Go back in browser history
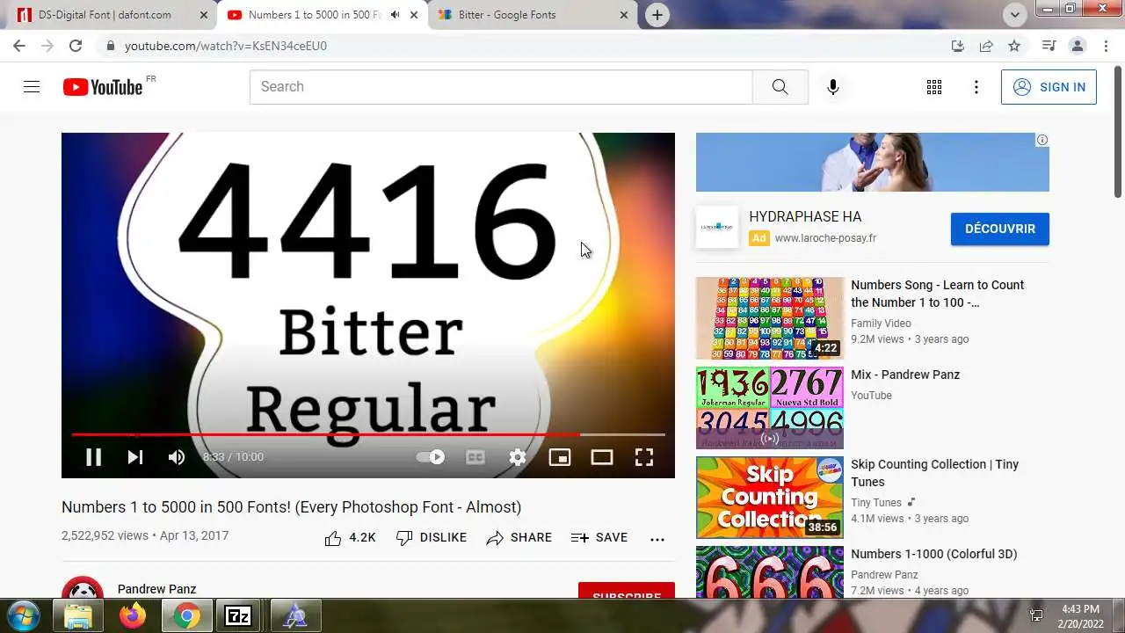This screenshot has width=1125, height=633. click(x=19, y=46)
